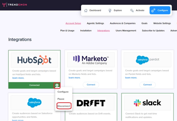Click the Salesforce cloud logo image
The width and height of the screenshot is (177, 121).
coord(34,103)
